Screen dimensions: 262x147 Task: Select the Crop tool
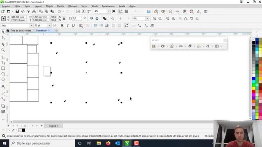pos(3,44)
